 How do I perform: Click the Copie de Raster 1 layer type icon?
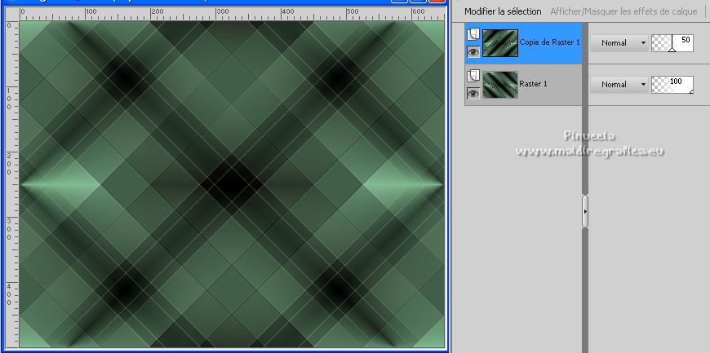(473, 35)
